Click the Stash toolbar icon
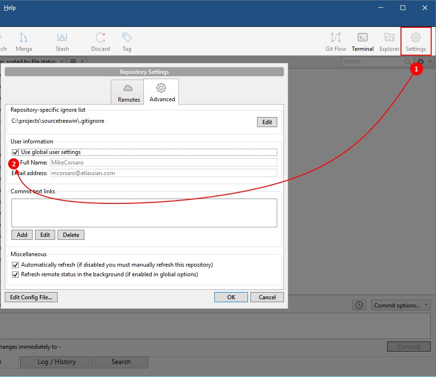The height and width of the screenshot is (377, 436). coord(62,42)
